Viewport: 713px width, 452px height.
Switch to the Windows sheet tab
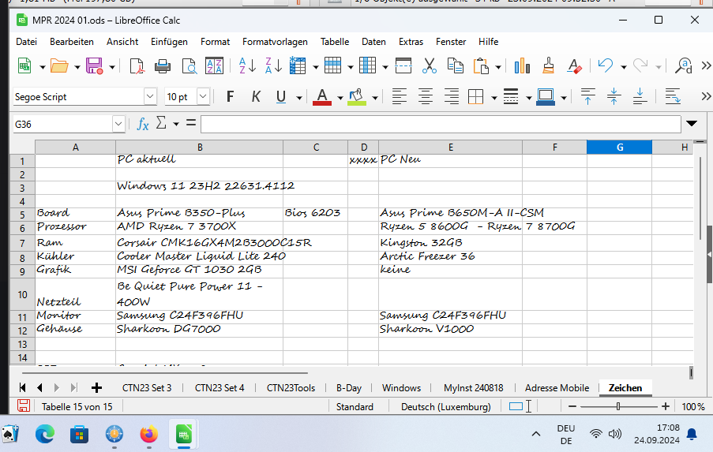click(402, 388)
